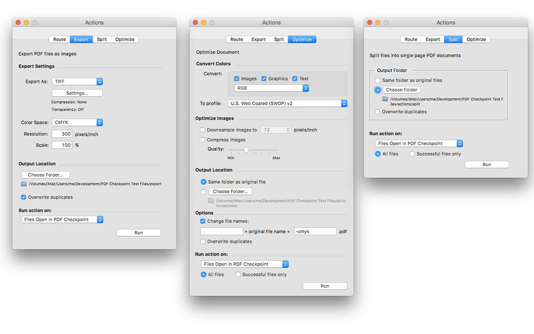This screenshot has height=334, width=534.
Task: Switch to Route tab in Export window
Action: [x=59, y=40]
